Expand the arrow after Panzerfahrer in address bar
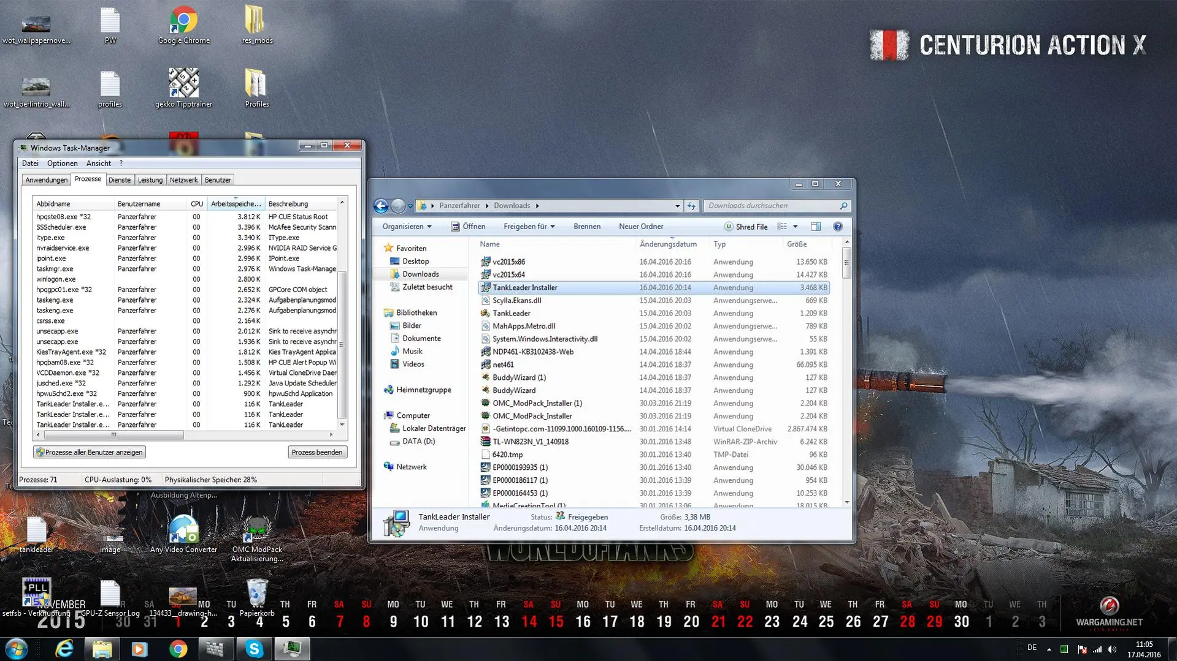The width and height of the screenshot is (1177, 661). click(x=488, y=206)
